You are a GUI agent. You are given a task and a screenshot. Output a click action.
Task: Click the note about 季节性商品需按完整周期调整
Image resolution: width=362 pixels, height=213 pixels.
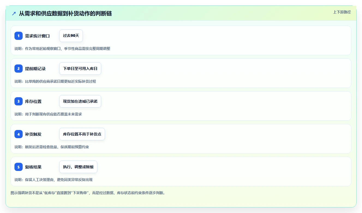point(62,49)
